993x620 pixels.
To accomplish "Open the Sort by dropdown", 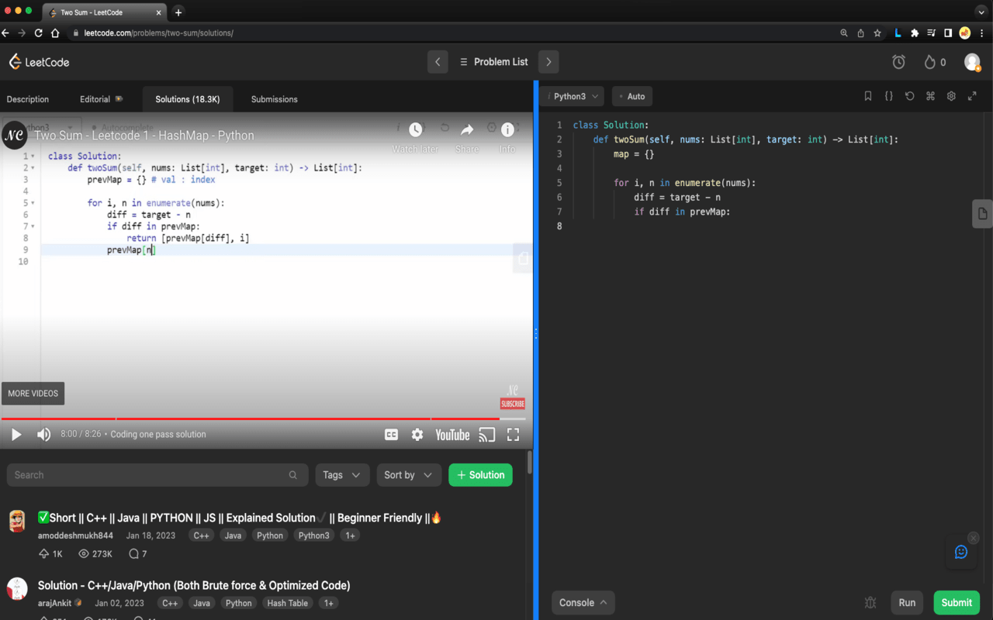I will pyautogui.click(x=409, y=475).
